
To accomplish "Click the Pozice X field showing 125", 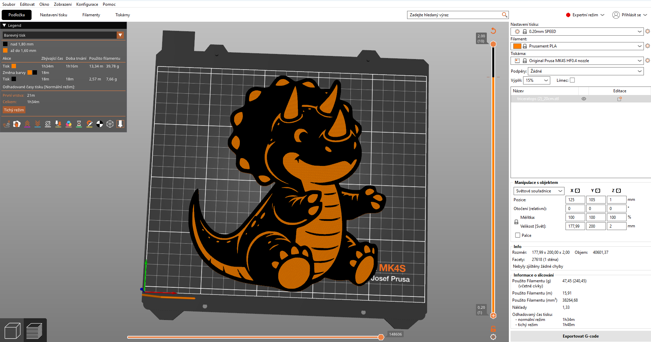I will [x=575, y=200].
